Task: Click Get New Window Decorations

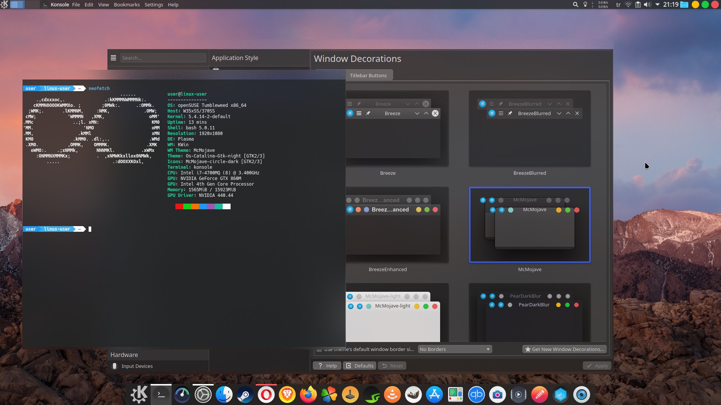Action: (x=564, y=349)
